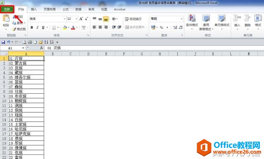
Task: Click the new blank document icon
Action: 35,42
